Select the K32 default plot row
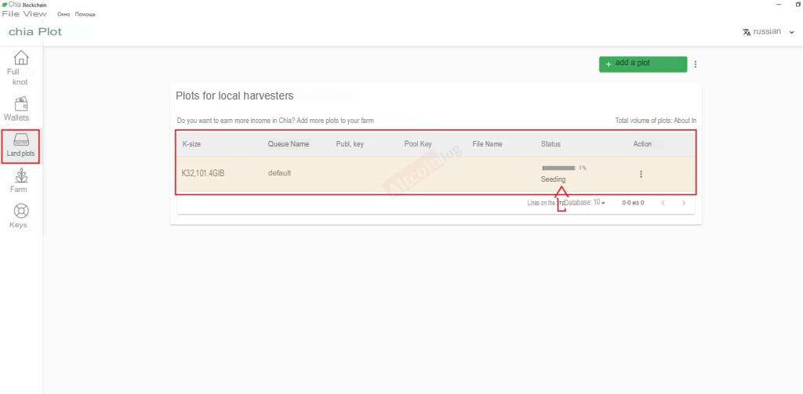 point(436,175)
